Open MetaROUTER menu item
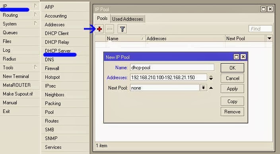The height and width of the screenshot is (154, 280). click(19, 85)
